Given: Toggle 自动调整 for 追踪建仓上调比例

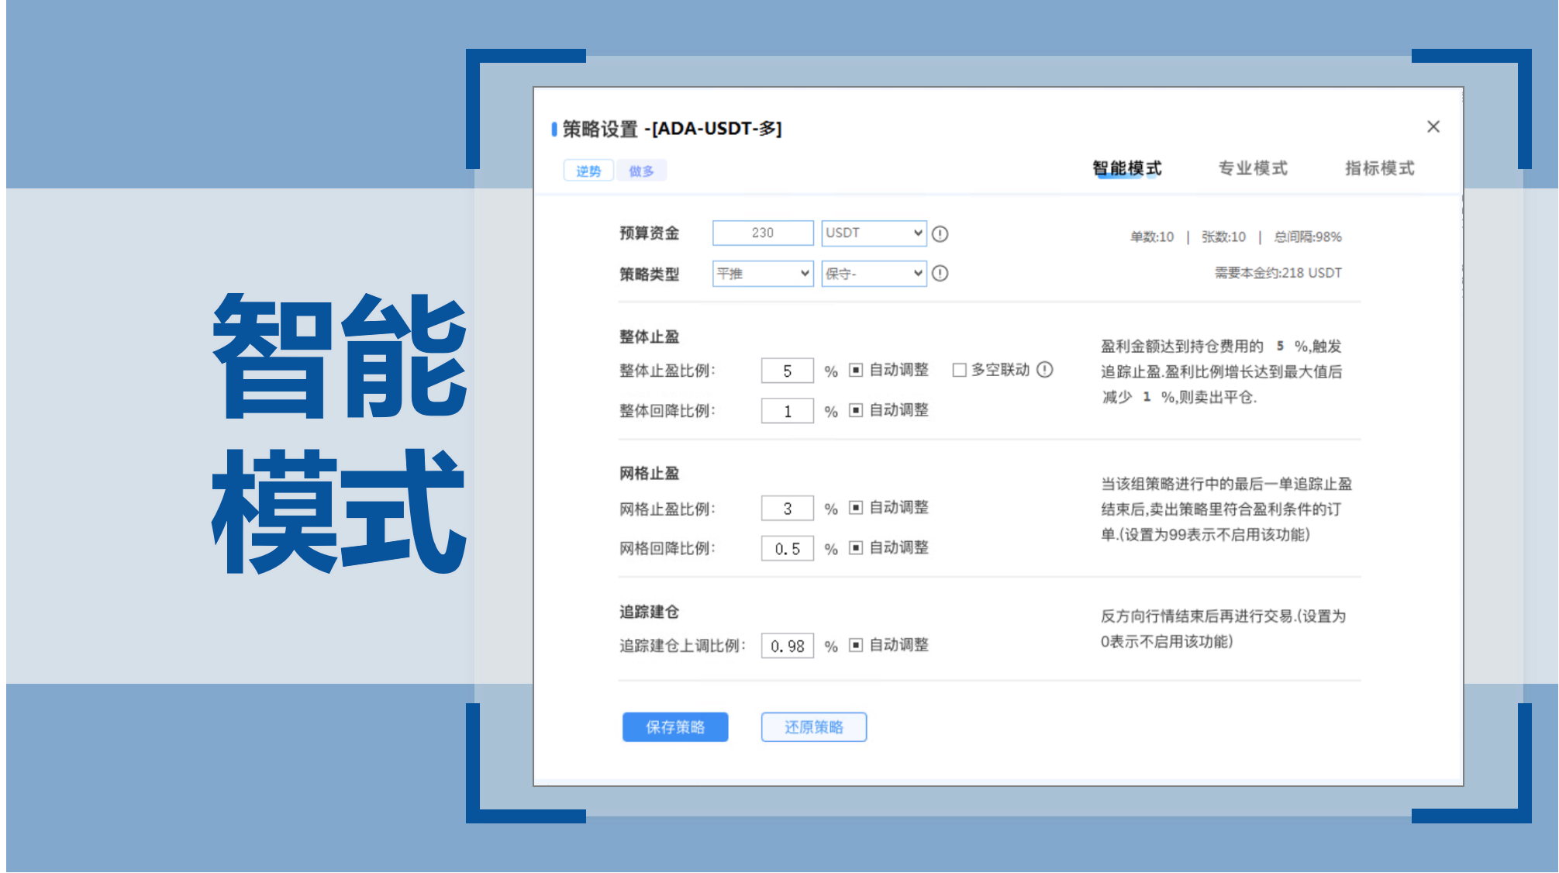Looking at the screenshot, I should pyautogui.click(x=856, y=644).
